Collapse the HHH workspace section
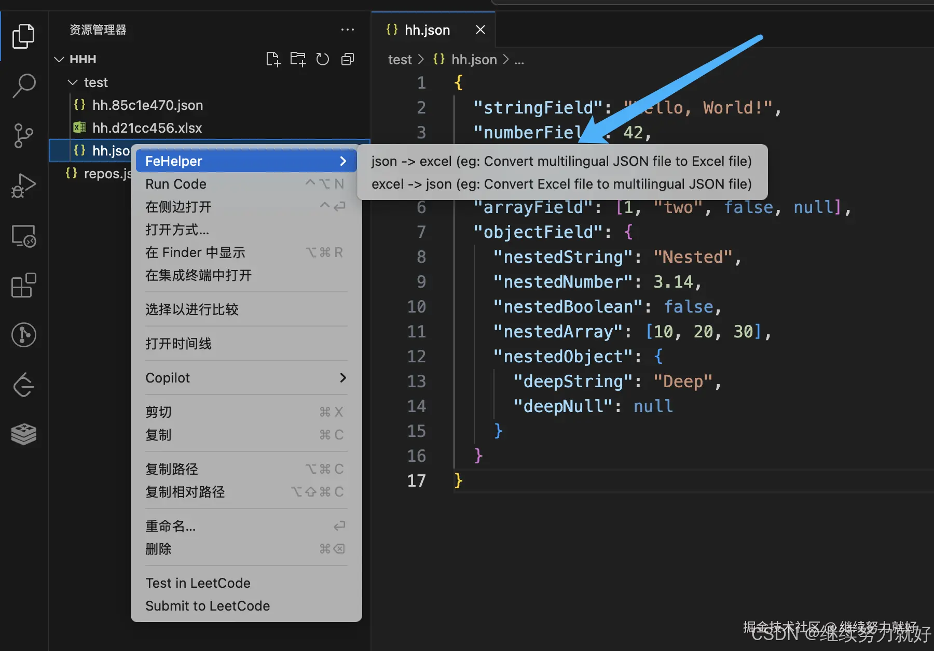The width and height of the screenshot is (934, 651). point(59,59)
